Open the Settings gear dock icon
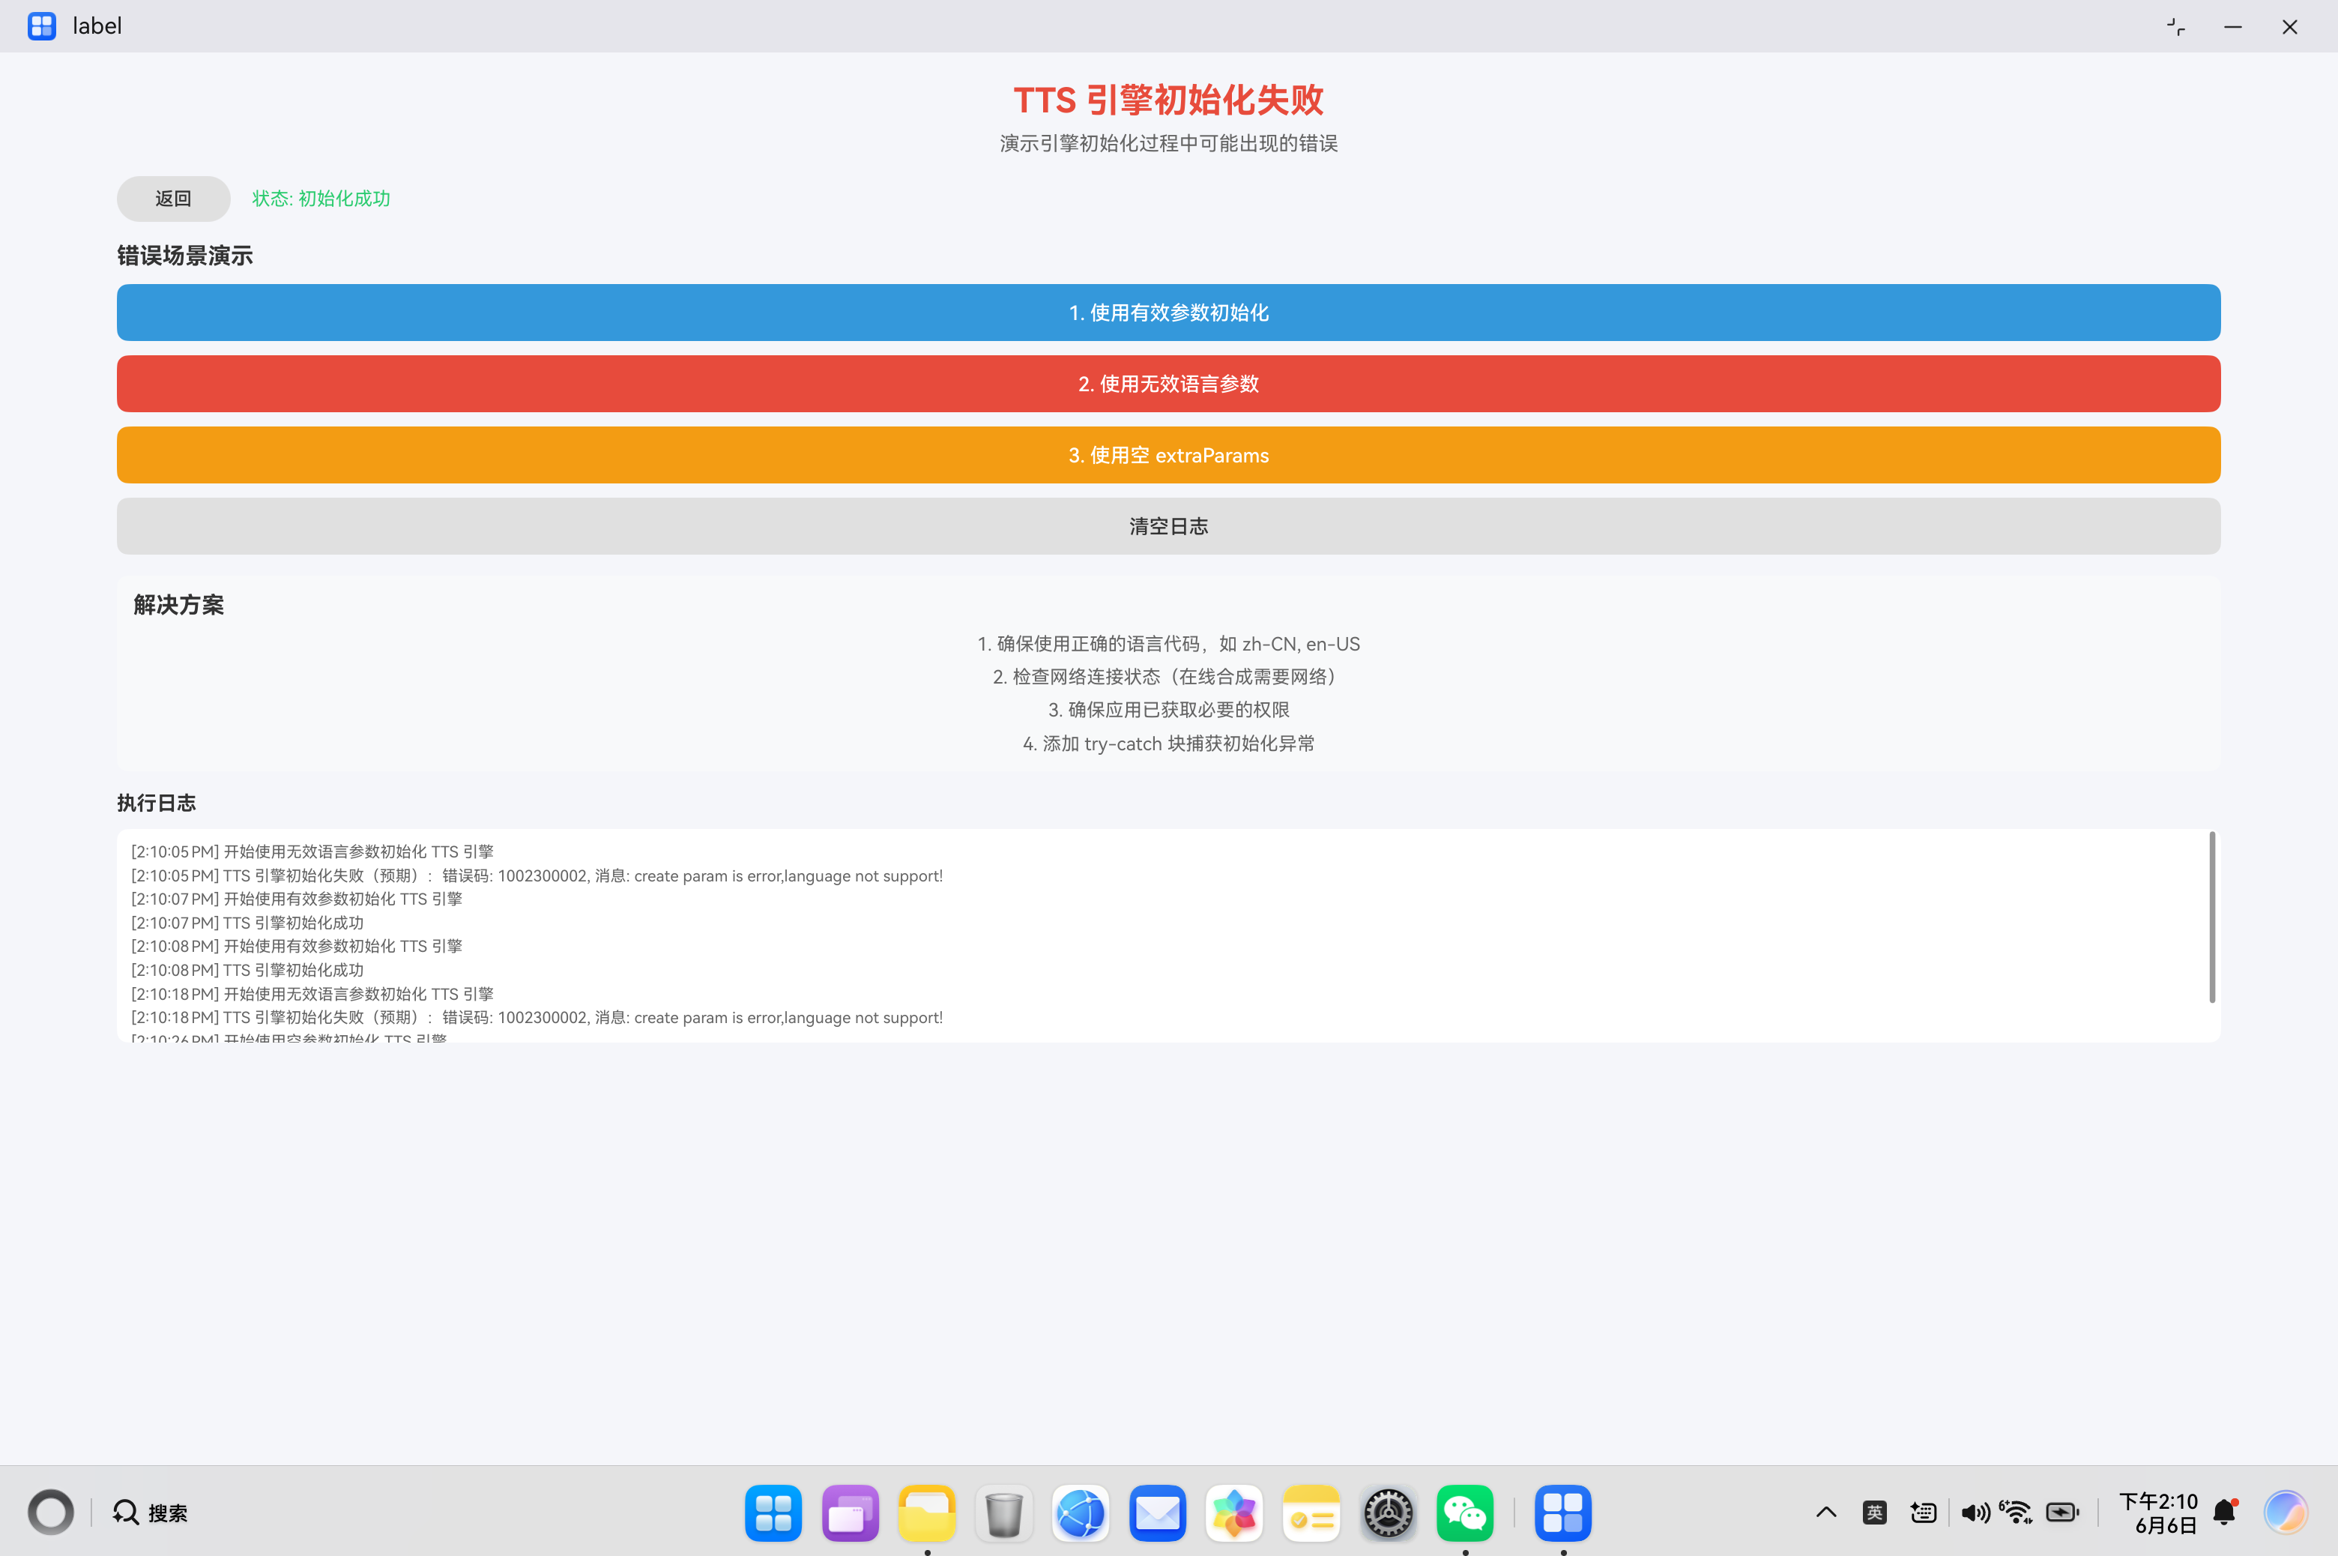Screen dimensions: 2338x1556 [x=1388, y=1513]
